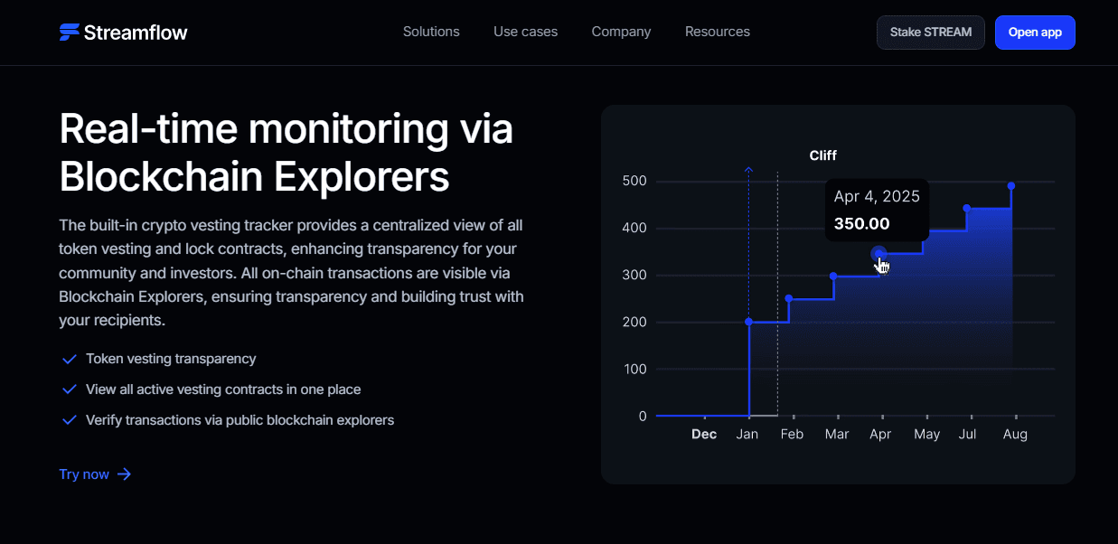Click the 'Apr 4, 2025' tooltip date
The width and height of the screenshot is (1118, 544).
pyautogui.click(x=877, y=196)
